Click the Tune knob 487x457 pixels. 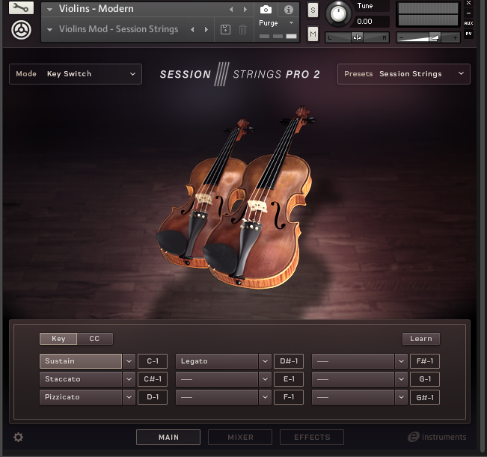click(x=338, y=13)
